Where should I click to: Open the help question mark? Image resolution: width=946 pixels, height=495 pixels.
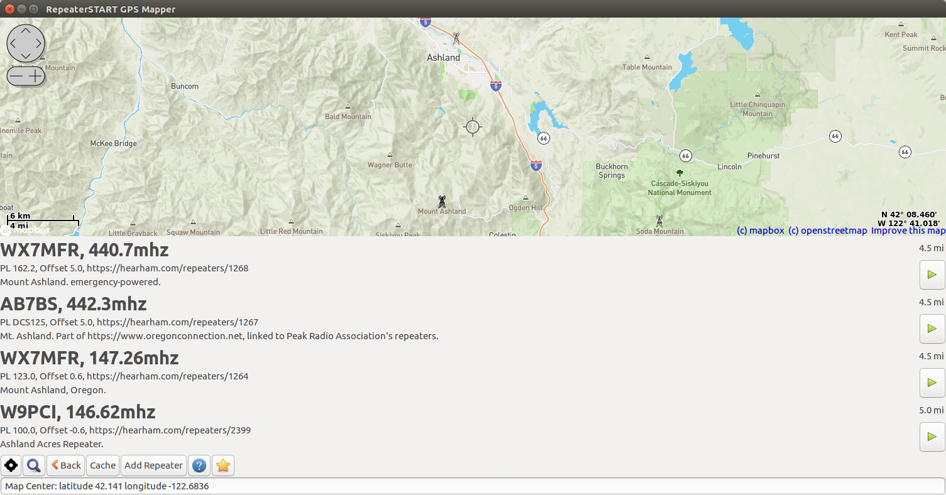click(199, 465)
